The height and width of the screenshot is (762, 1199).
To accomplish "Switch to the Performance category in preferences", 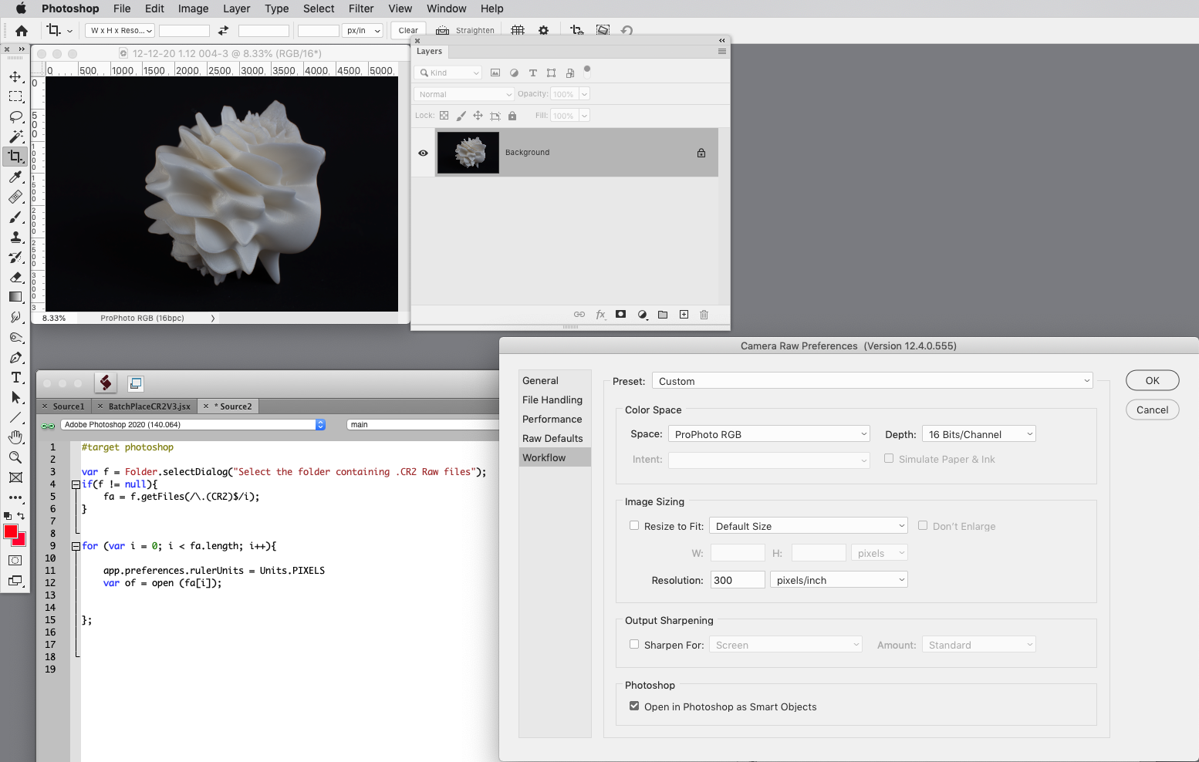I will (x=552, y=419).
